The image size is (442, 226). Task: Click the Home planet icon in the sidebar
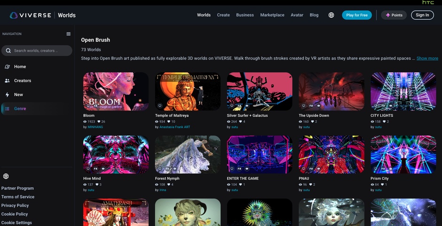8,66
